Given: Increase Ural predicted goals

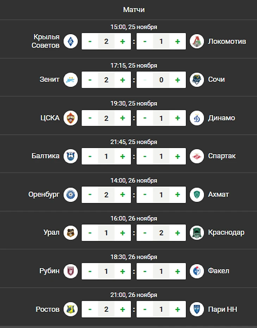Looking at the screenshot, I should coord(123,233).
